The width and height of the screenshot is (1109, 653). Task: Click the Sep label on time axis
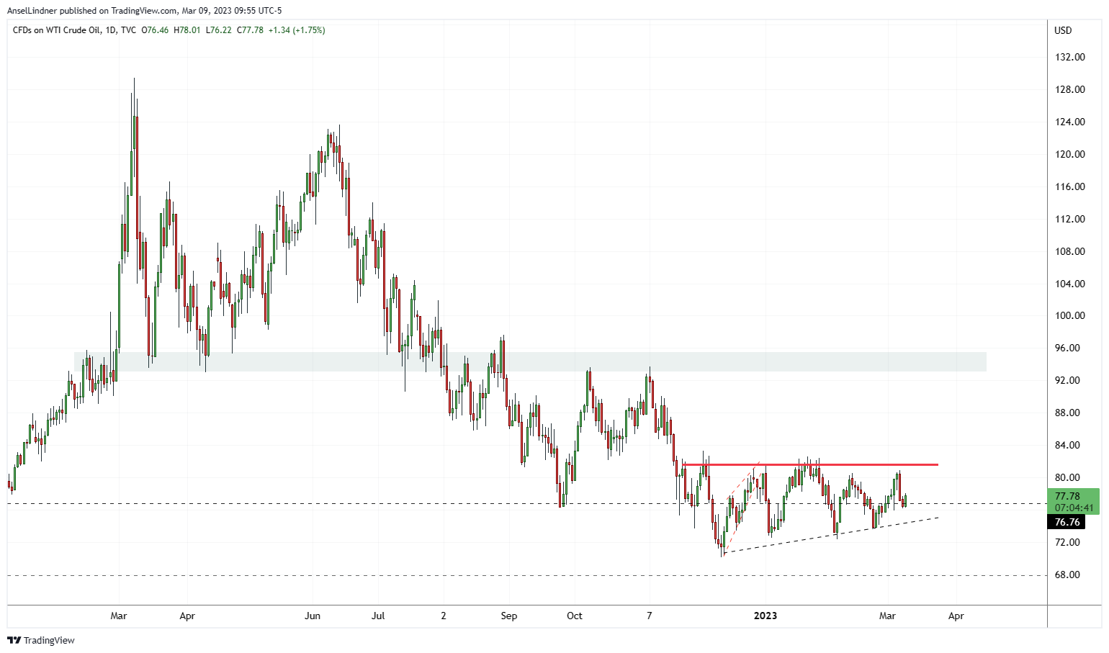[x=509, y=616]
